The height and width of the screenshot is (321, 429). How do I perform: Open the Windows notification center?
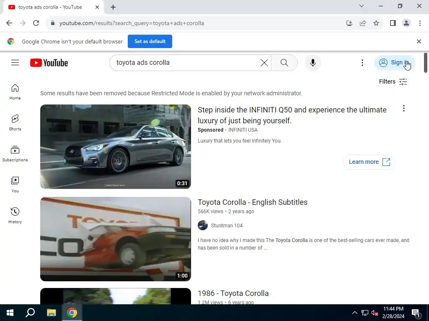416,313
